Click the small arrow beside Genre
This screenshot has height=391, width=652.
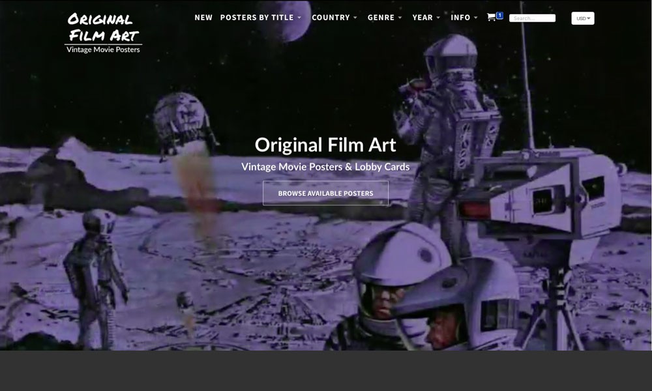pyautogui.click(x=400, y=18)
